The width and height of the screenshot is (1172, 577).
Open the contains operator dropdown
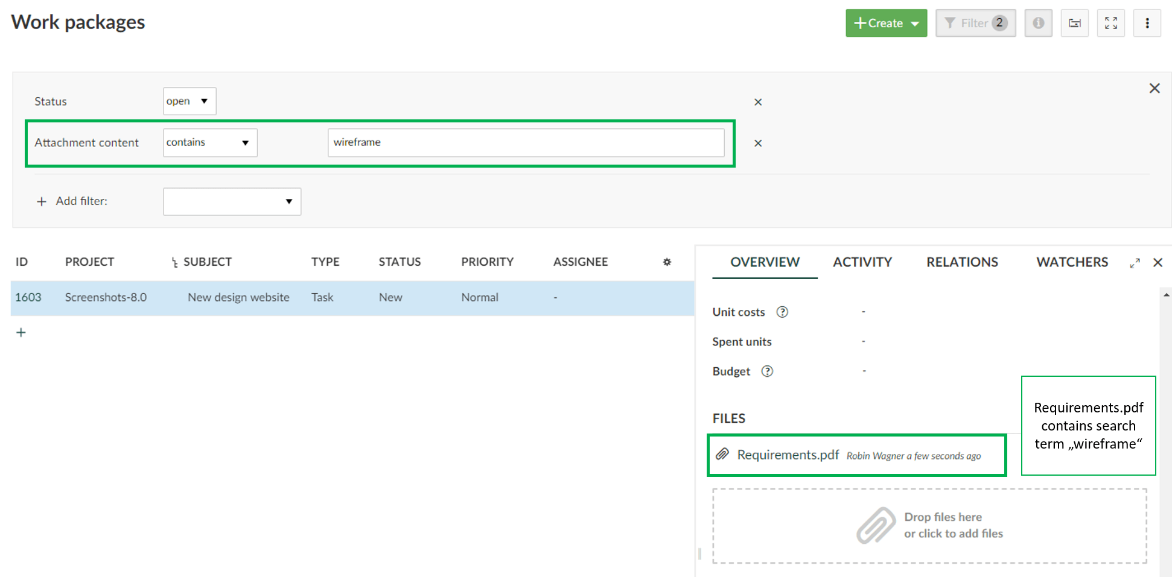click(209, 142)
